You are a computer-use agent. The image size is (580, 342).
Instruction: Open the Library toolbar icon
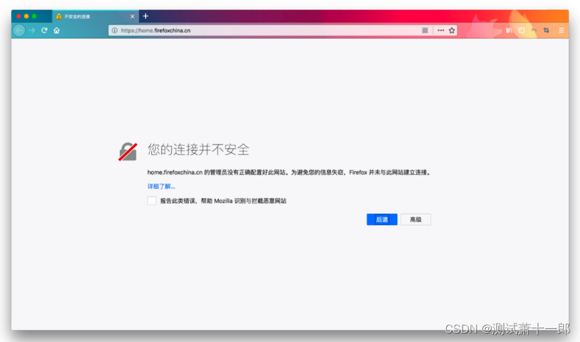click(x=509, y=30)
